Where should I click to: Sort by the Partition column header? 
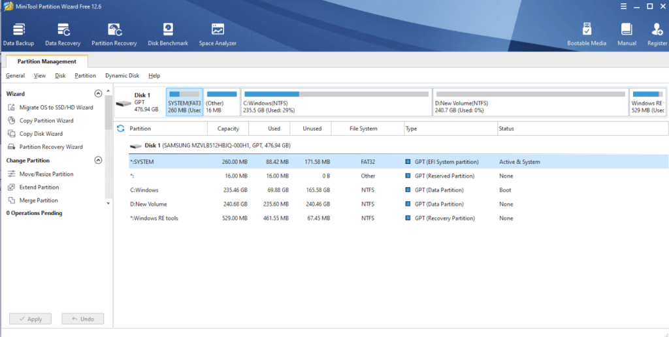coord(168,129)
